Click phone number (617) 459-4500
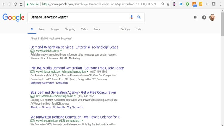Screen dimensions: 224x126 (99, 72)
